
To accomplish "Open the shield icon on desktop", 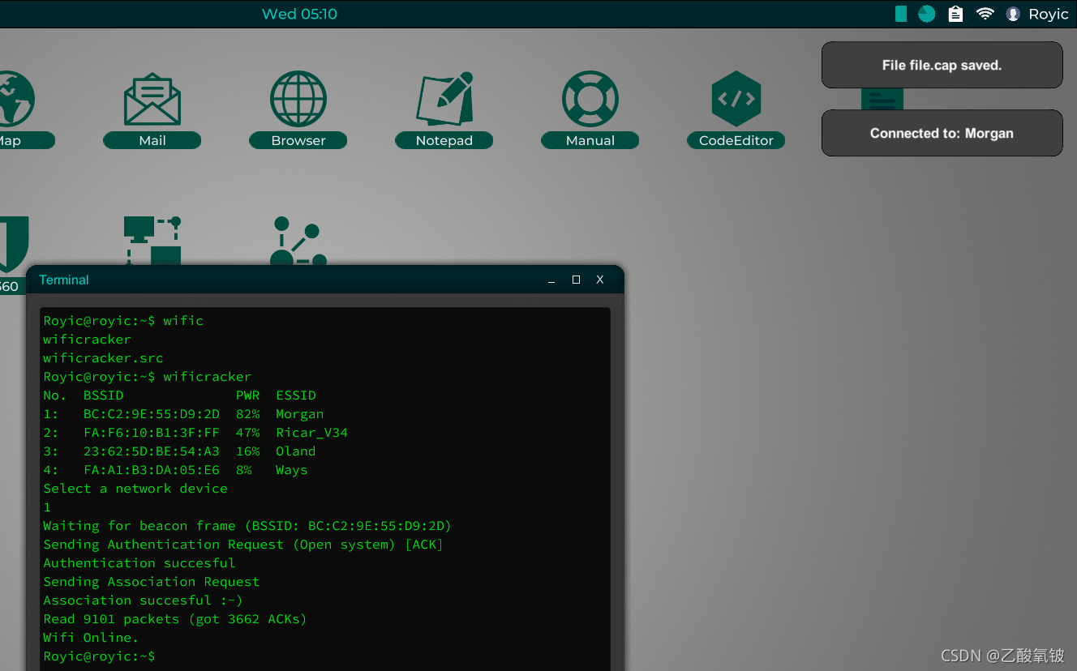I will coord(14,243).
